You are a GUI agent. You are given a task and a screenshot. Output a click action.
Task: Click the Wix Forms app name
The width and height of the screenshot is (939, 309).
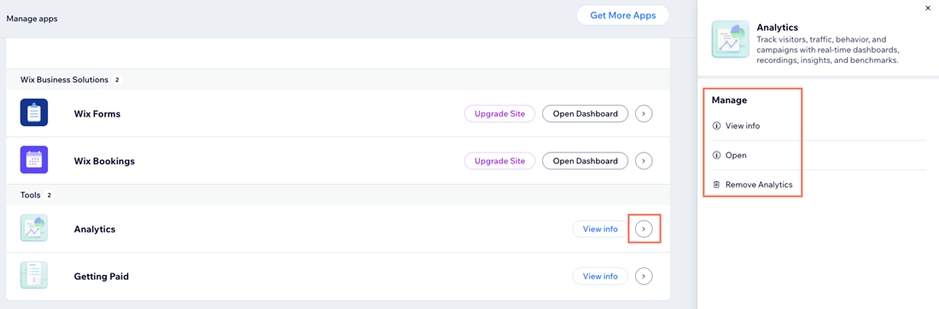97,113
